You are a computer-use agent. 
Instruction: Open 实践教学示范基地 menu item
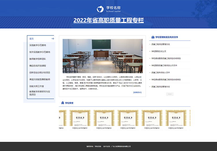click(38, 45)
